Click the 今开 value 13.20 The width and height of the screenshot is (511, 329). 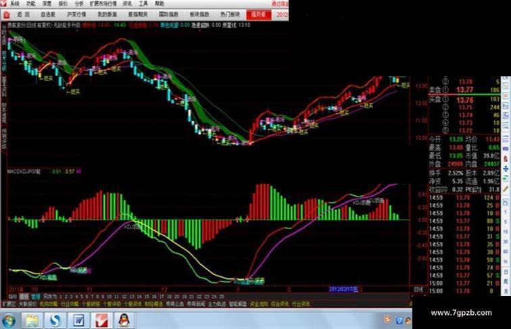point(456,139)
